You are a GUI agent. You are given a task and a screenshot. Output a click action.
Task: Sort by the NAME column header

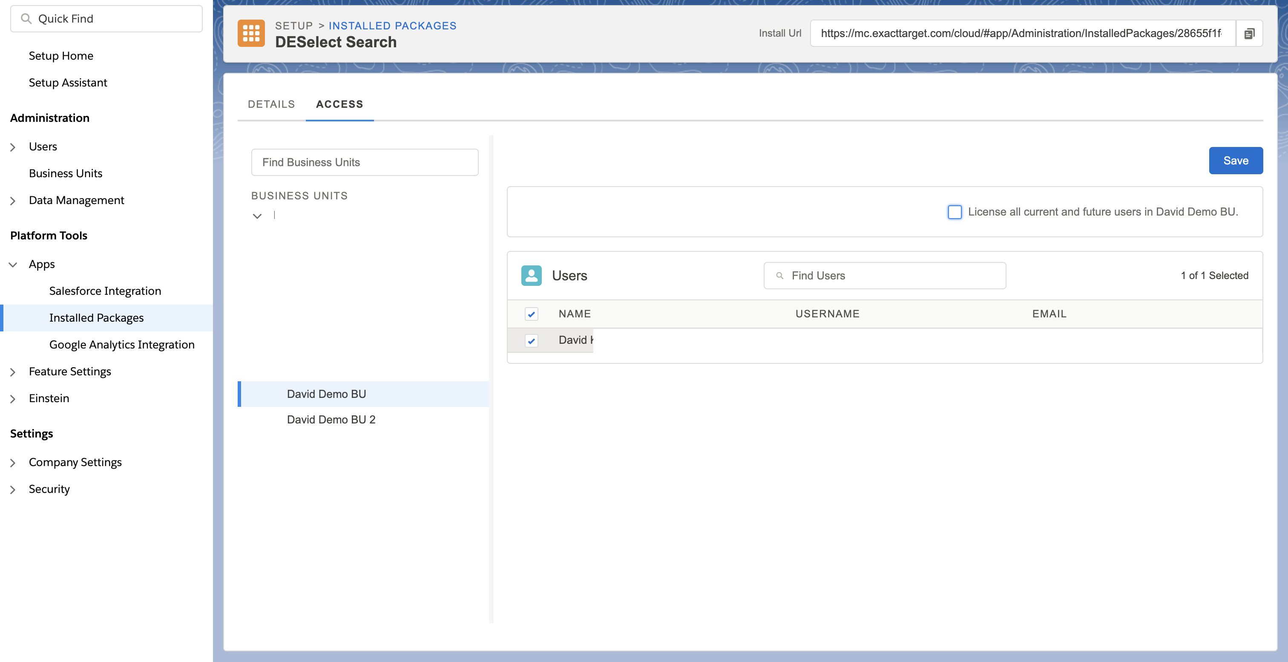(x=575, y=314)
